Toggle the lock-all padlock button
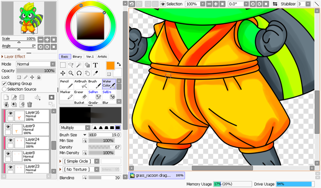321x188 pixels. click(39, 77)
